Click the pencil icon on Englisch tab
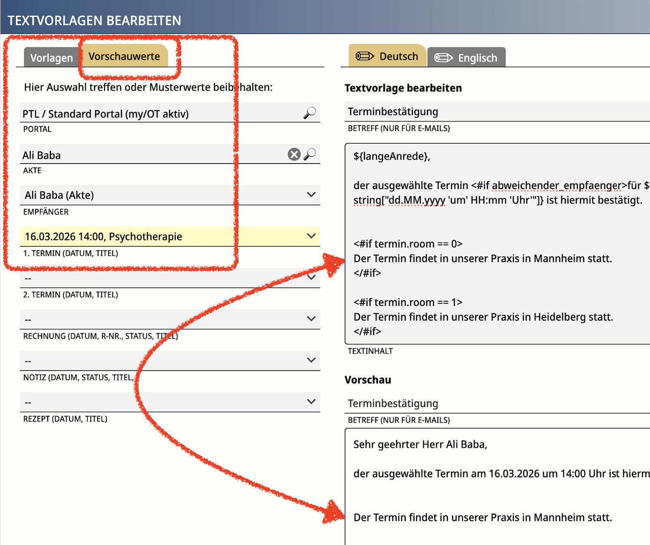 [443, 58]
